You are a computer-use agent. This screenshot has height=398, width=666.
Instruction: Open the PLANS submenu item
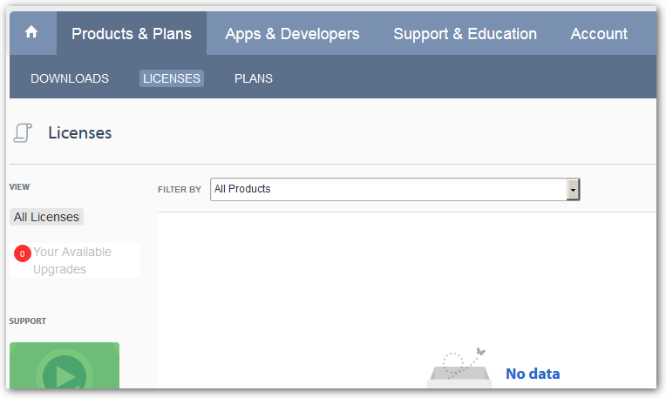click(x=254, y=78)
